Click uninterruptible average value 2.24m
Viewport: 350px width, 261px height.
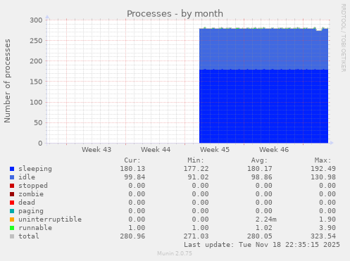(266, 219)
